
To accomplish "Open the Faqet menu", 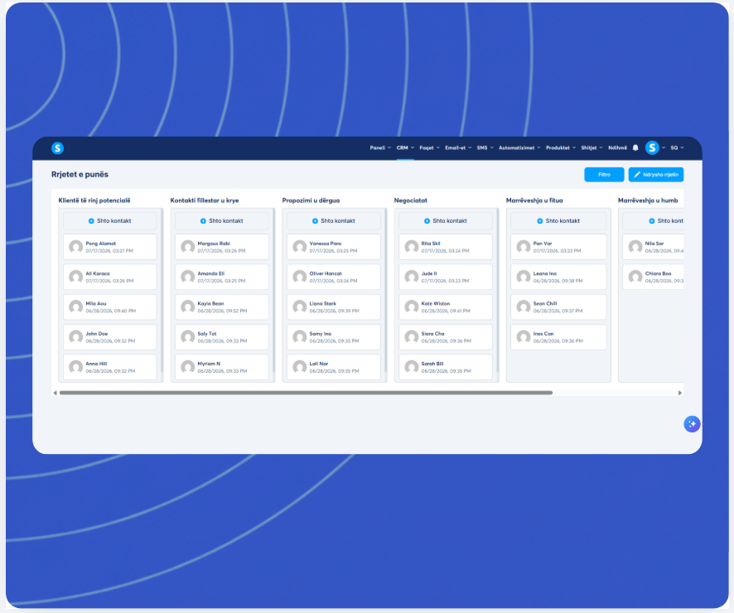I will tap(430, 148).
